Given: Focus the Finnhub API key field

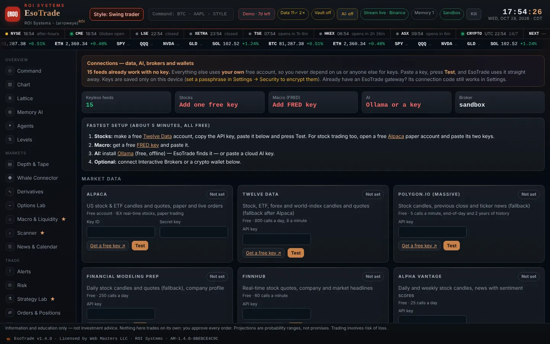Looking at the screenshot, I should [x=277, y=314].
